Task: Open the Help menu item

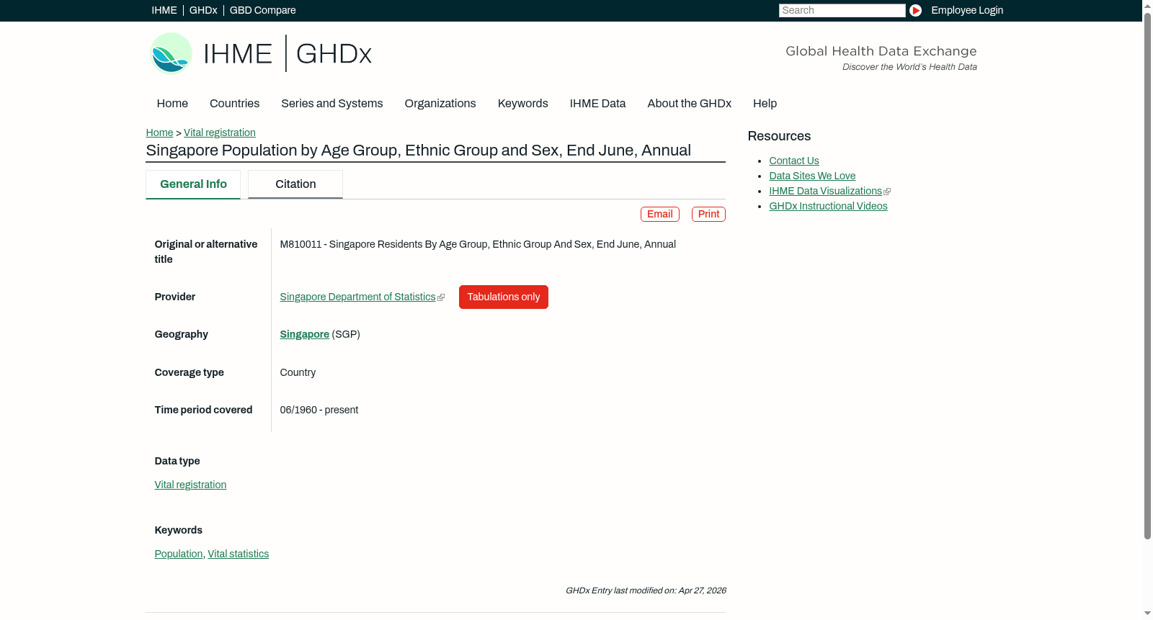Action: click(765, 104)
